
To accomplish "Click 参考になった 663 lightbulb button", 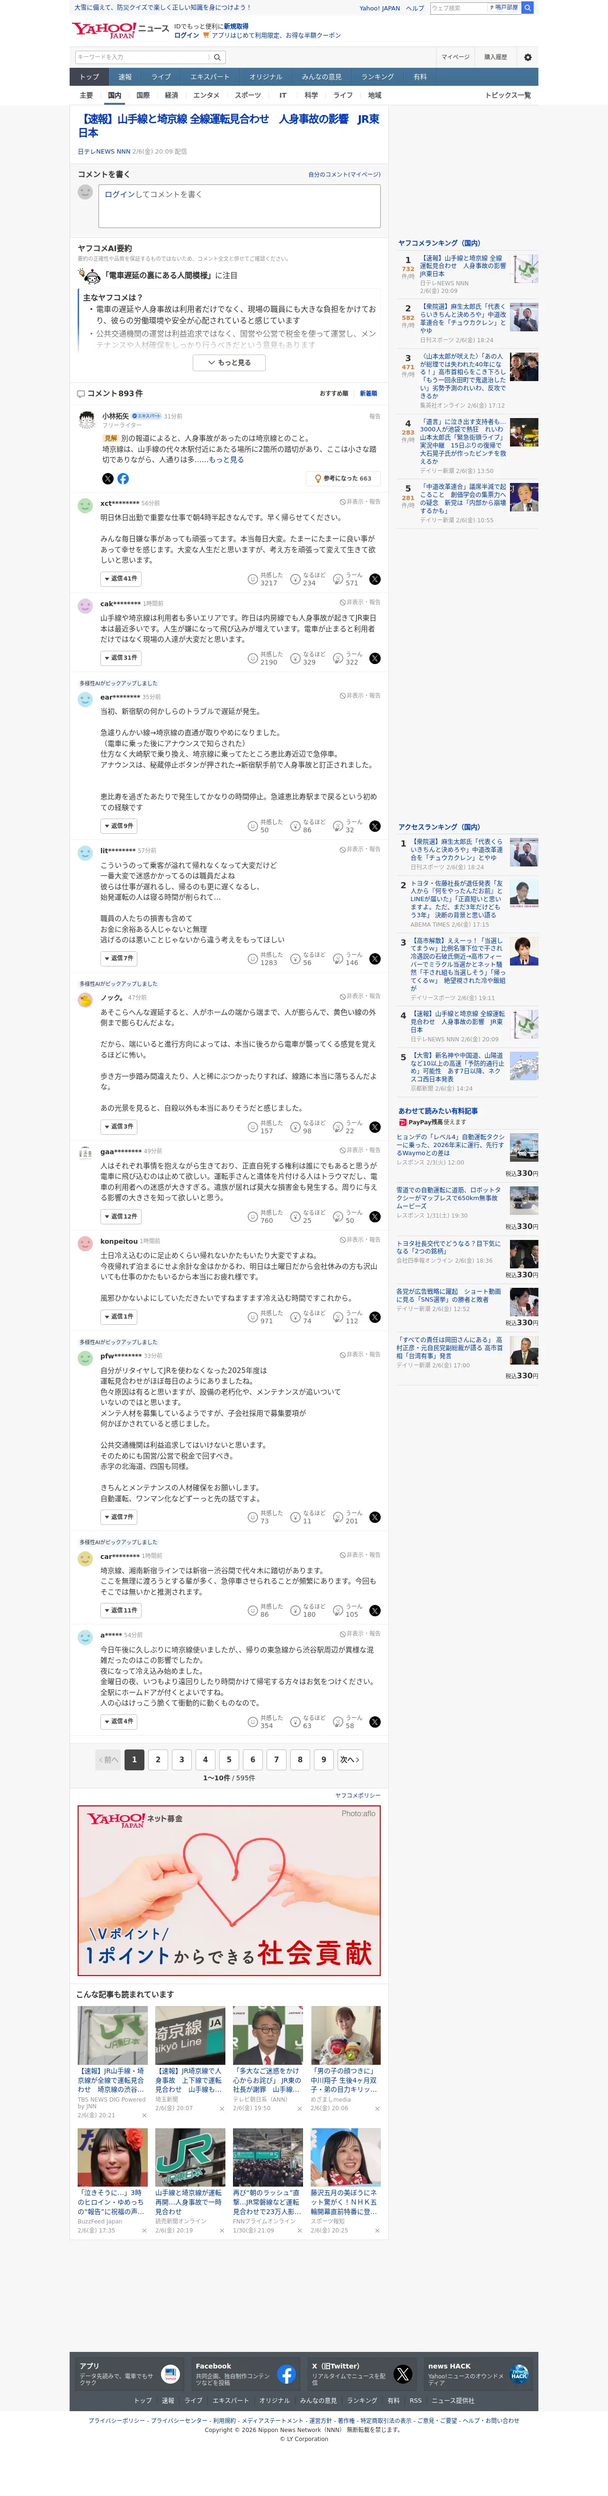I will coord(343,478).
